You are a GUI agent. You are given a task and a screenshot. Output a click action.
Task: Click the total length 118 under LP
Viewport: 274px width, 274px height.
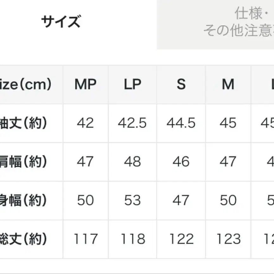[x=132, y=239]
